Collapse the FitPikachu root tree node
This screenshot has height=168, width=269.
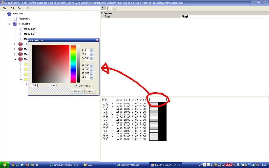click(x=4, y=14)
